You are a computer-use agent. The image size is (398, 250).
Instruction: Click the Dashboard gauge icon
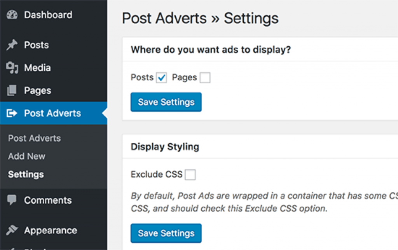(x=12, y=15)
